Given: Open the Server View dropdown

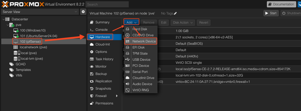Looking at the screenshot, I should pos(40,12).
